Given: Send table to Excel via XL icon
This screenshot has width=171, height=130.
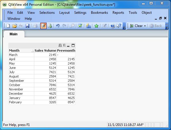Looking at the screenshot, I should [64, 45].
